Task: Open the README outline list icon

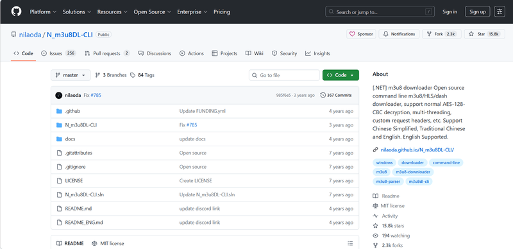Action: pos(350,243)
